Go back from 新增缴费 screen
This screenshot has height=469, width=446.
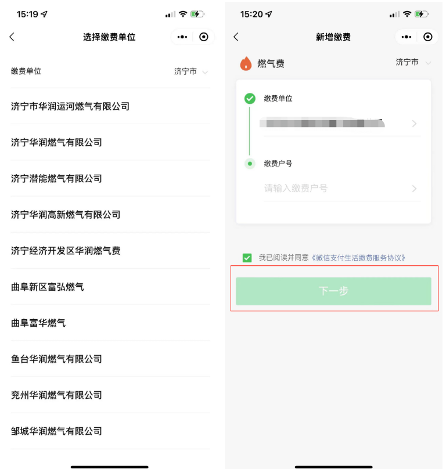point(236,37)
